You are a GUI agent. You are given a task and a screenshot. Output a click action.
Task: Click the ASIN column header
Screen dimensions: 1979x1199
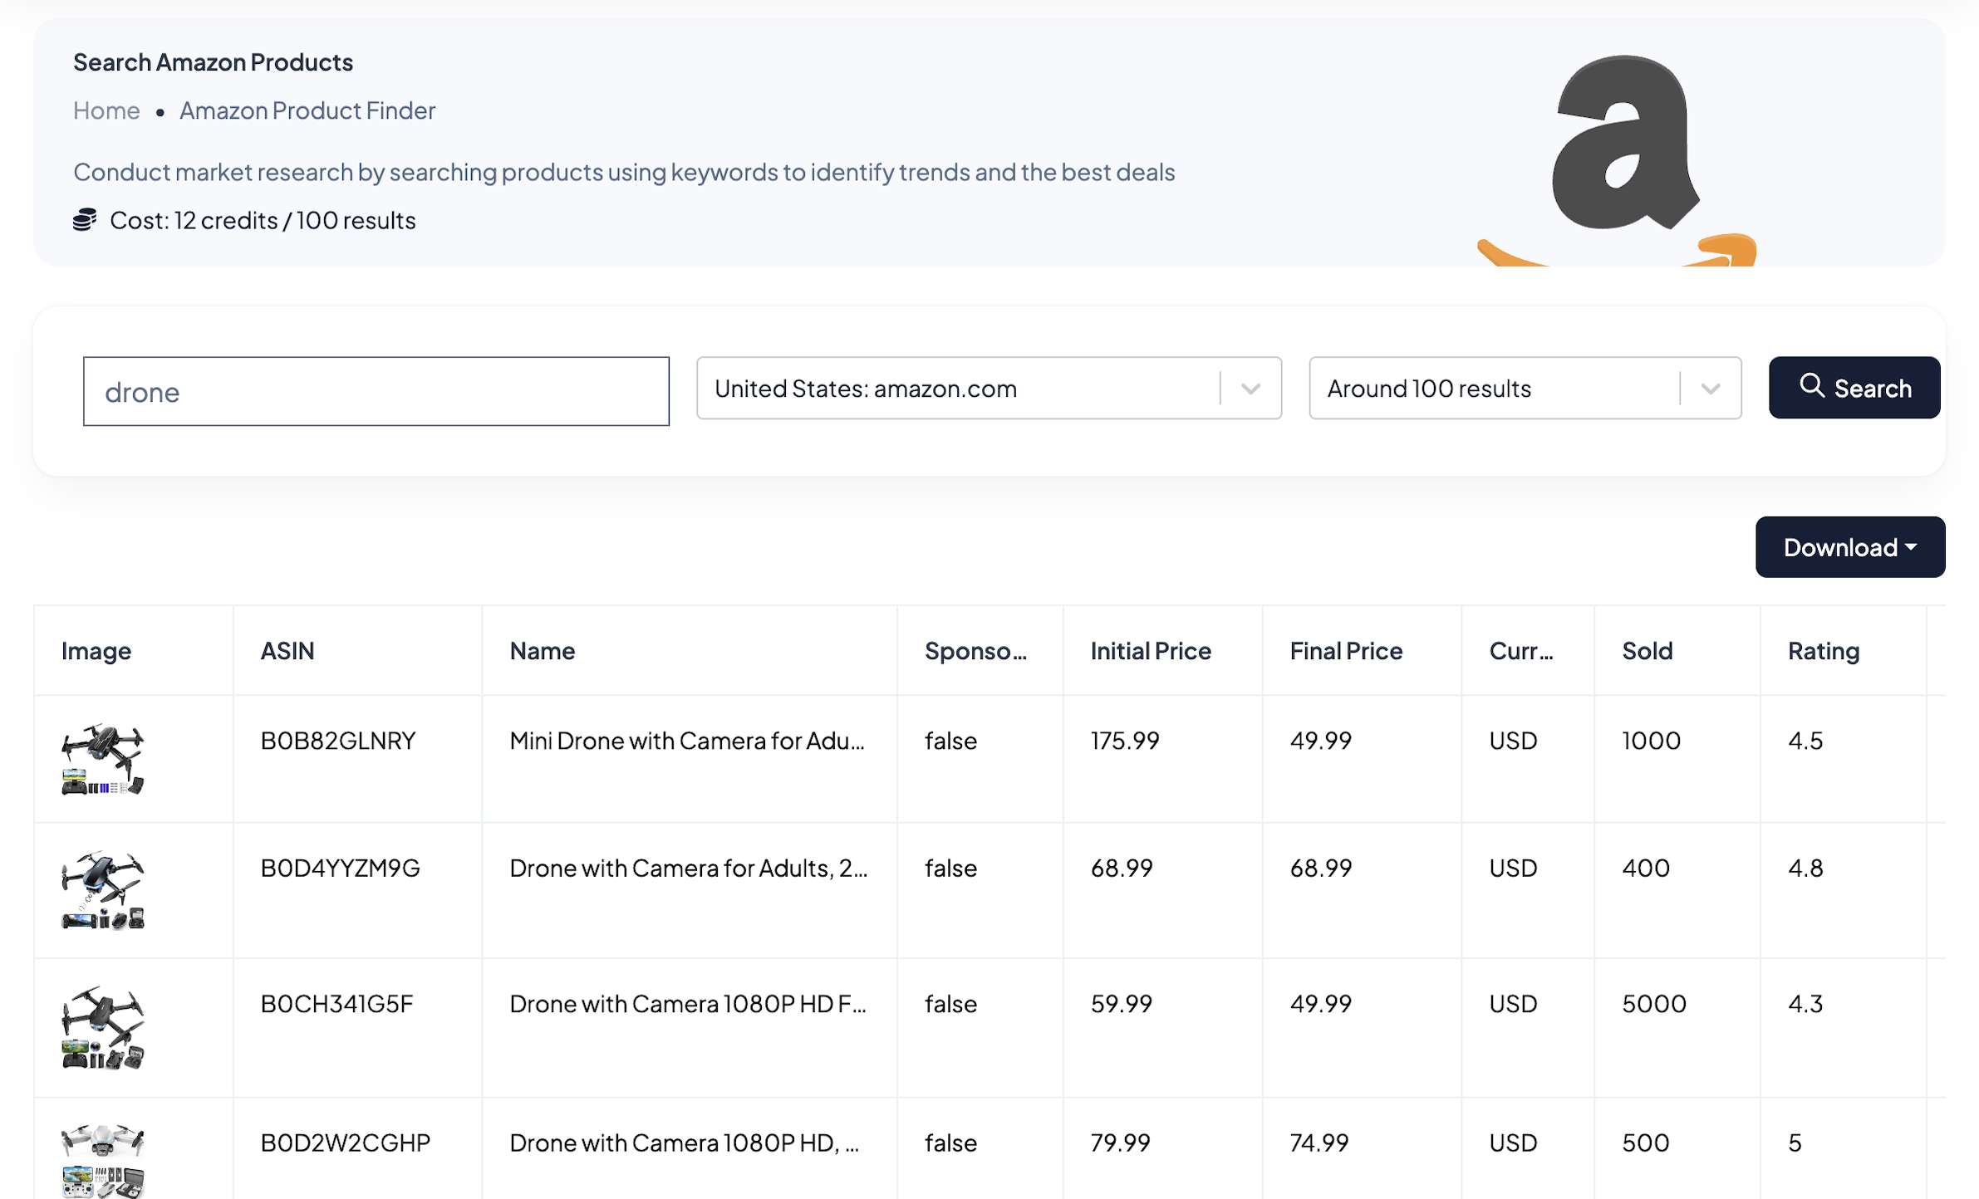287,650
